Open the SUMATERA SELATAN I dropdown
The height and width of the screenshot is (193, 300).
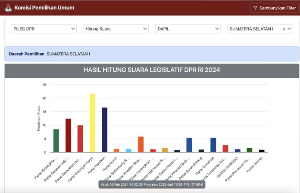(260, 29)
